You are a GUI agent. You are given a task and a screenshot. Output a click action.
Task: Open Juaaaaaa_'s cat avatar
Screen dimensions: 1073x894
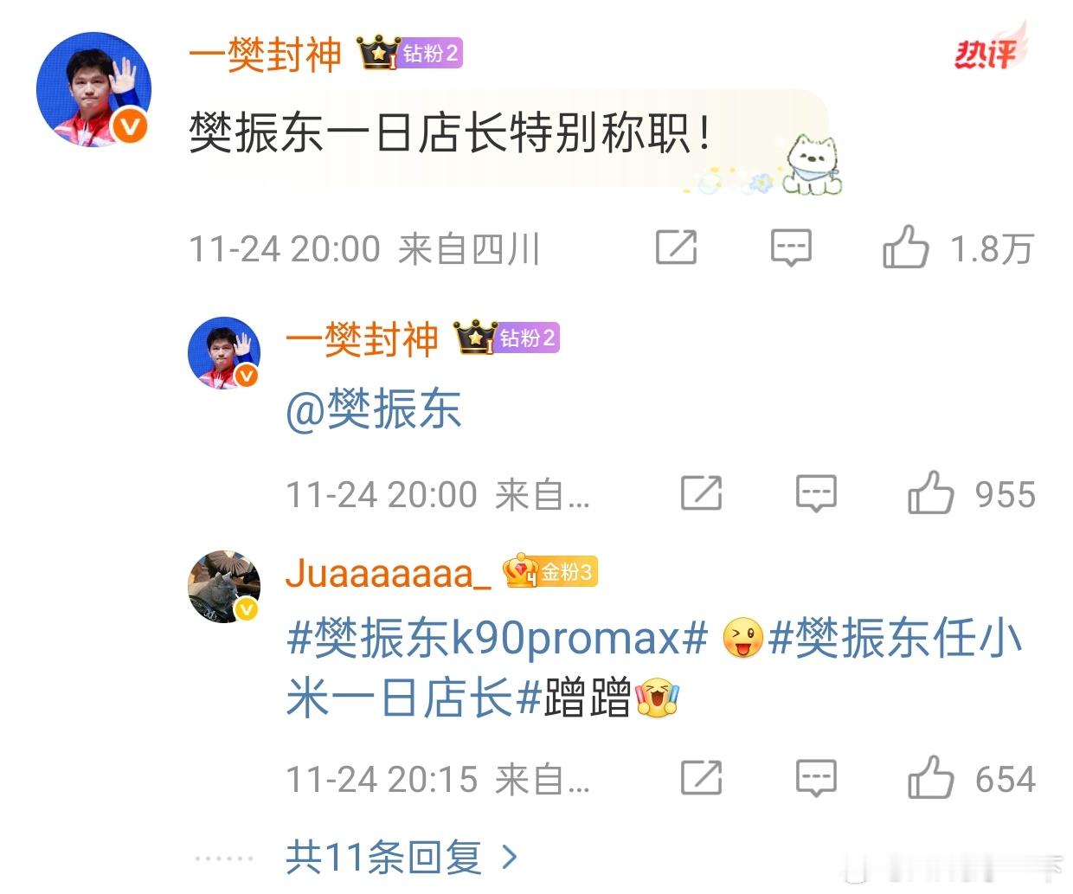coord(224,586)
